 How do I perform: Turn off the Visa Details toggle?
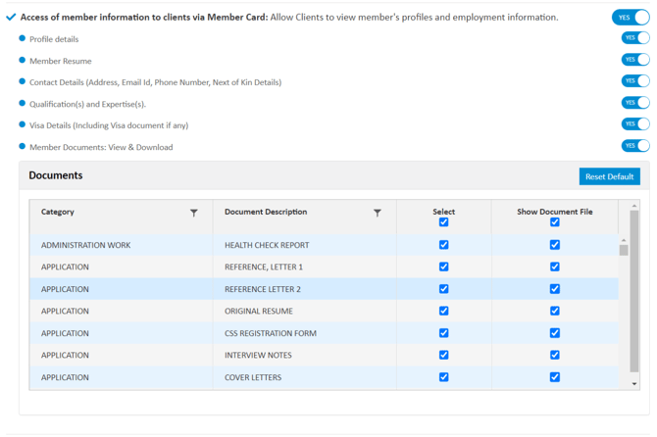(635, 123)
